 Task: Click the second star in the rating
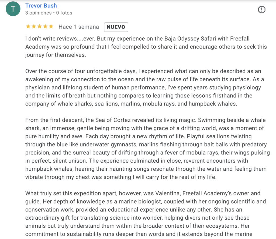coord(34,26)
